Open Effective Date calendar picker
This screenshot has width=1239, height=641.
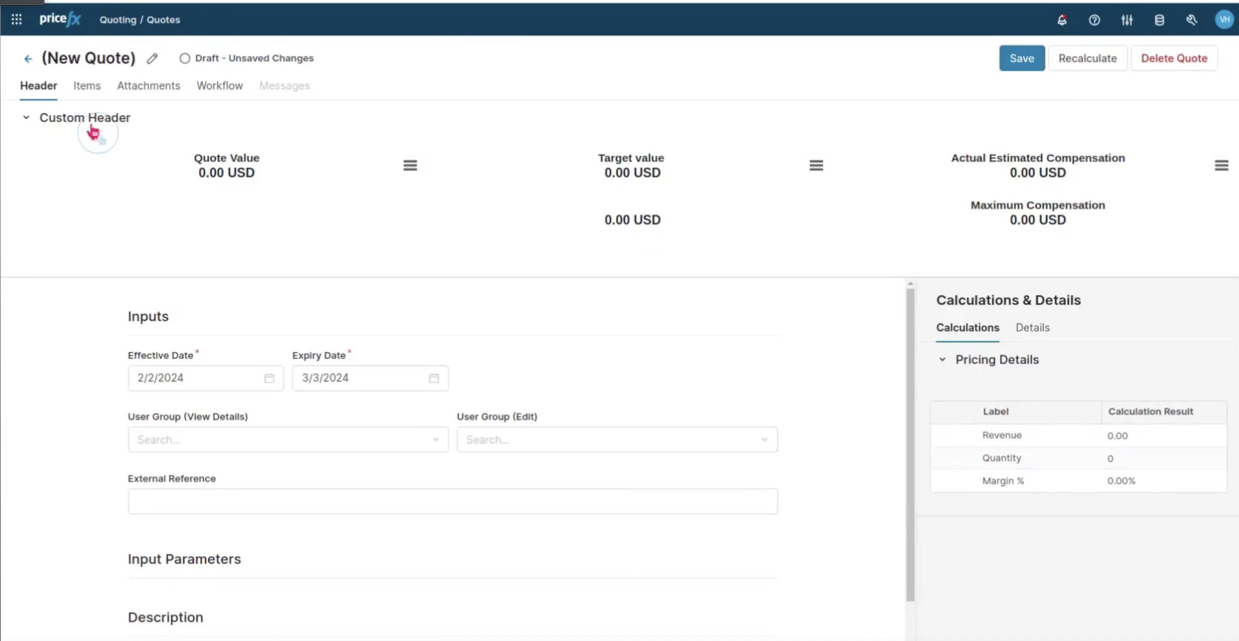pos(270,378)
